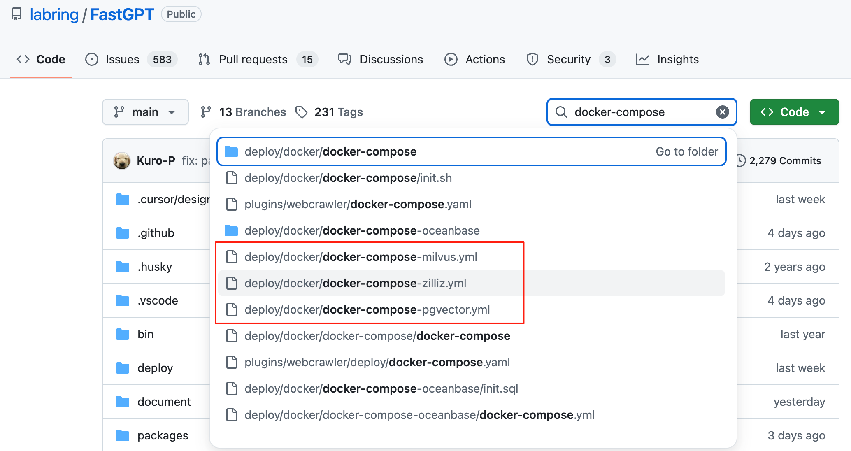Open the document folder
The image size is (851, 451).
pos(164,402)
